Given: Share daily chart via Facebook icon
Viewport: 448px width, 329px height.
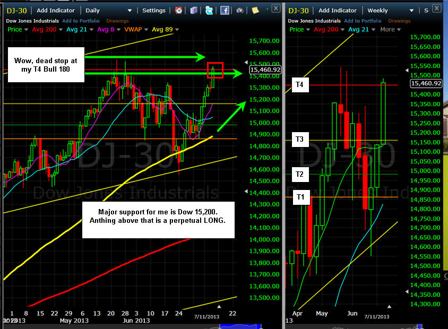Looking at the screenshot, I should [x=225, y=11].
